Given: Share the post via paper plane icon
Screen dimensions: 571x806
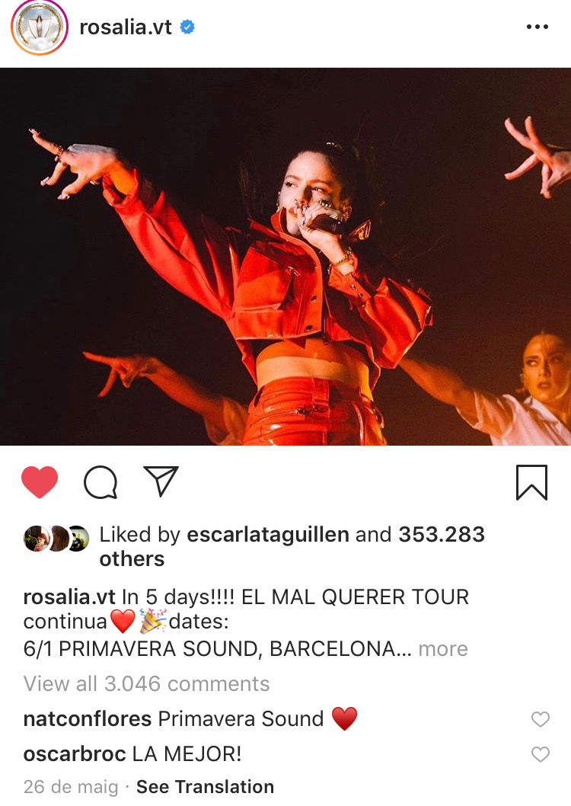Looking at the screenshot, I should pos(161,481).
